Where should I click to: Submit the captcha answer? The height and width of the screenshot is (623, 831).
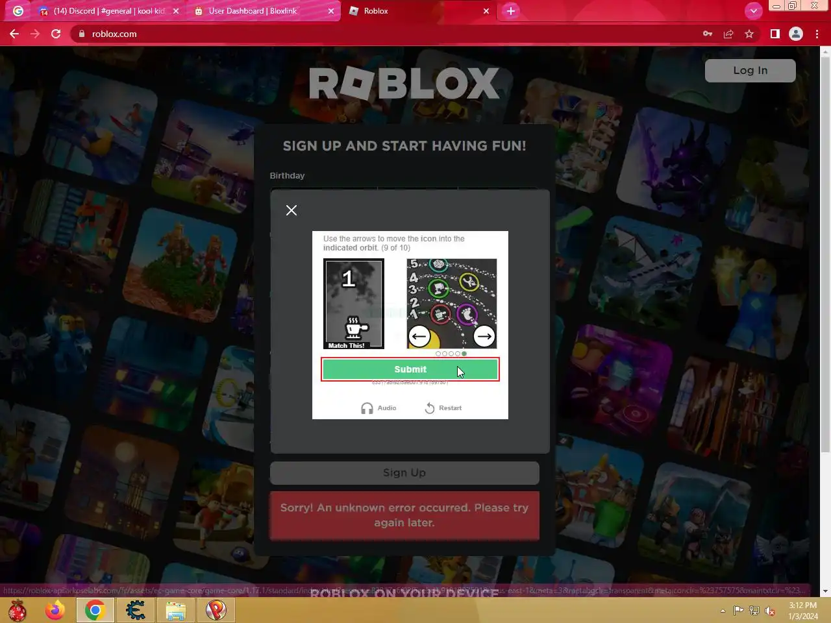click(x=410, y=369)
